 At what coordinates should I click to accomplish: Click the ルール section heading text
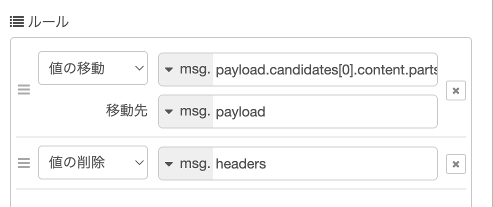pos(48,22)
